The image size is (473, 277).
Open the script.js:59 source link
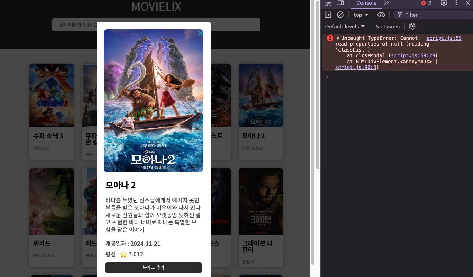point(444,38)
